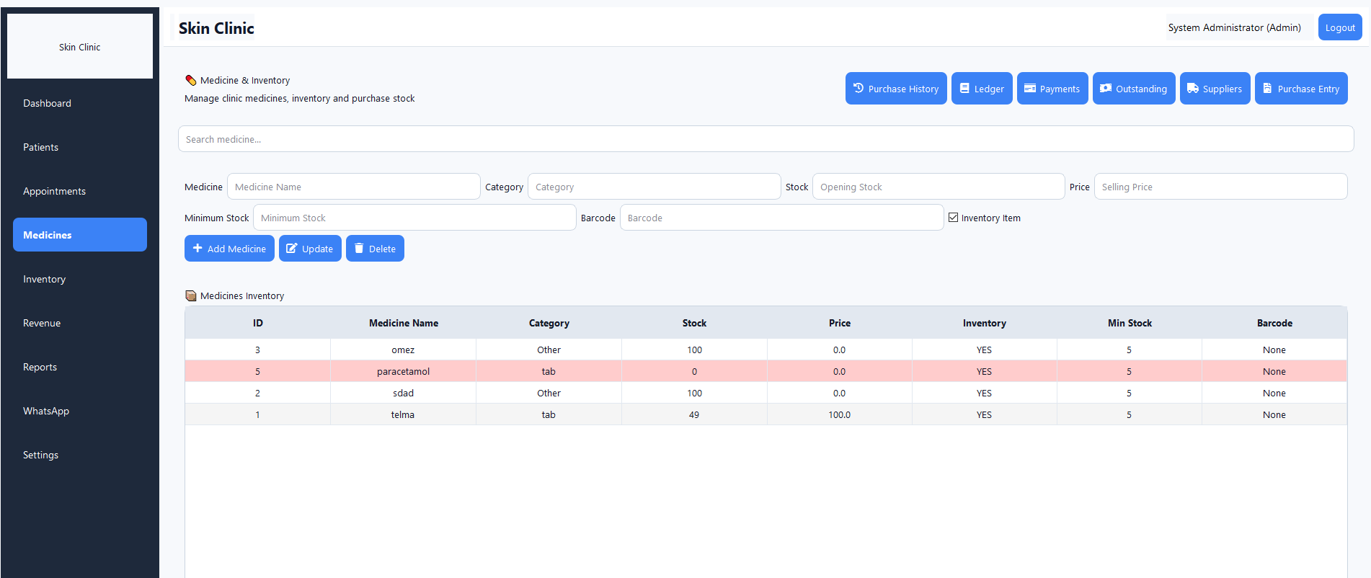Click the Stock column header
1371x578 pixels.
(694, 323)
